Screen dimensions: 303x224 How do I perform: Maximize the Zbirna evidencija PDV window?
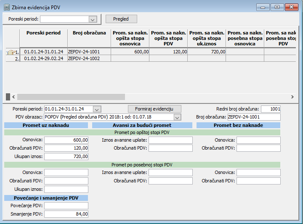(x=277, y=7)
